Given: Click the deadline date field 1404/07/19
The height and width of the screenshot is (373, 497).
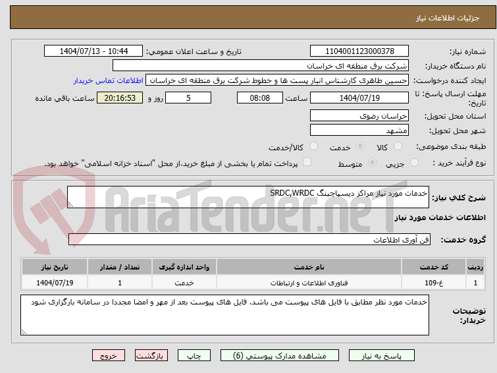Looking at the screenshot, I should 359,98.
